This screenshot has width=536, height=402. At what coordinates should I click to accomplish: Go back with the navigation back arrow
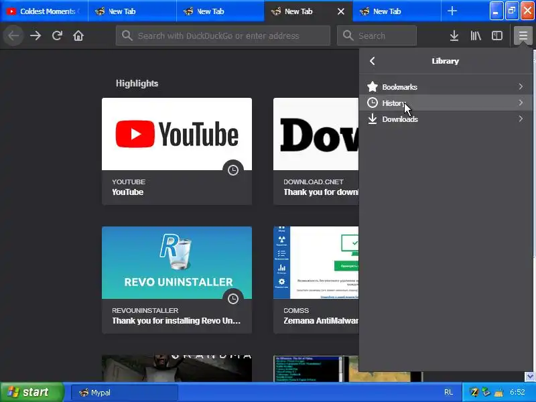13,36
